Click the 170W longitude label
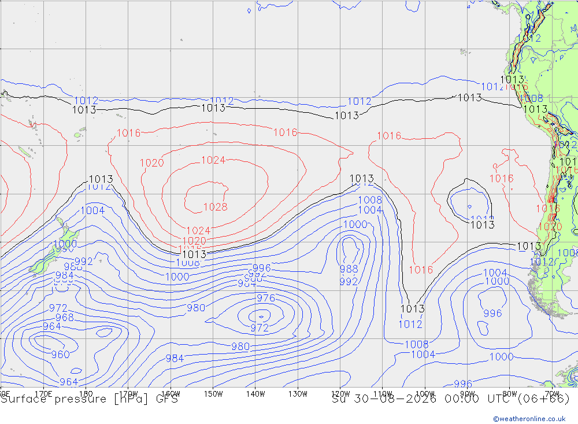 [x=128, y=394]
